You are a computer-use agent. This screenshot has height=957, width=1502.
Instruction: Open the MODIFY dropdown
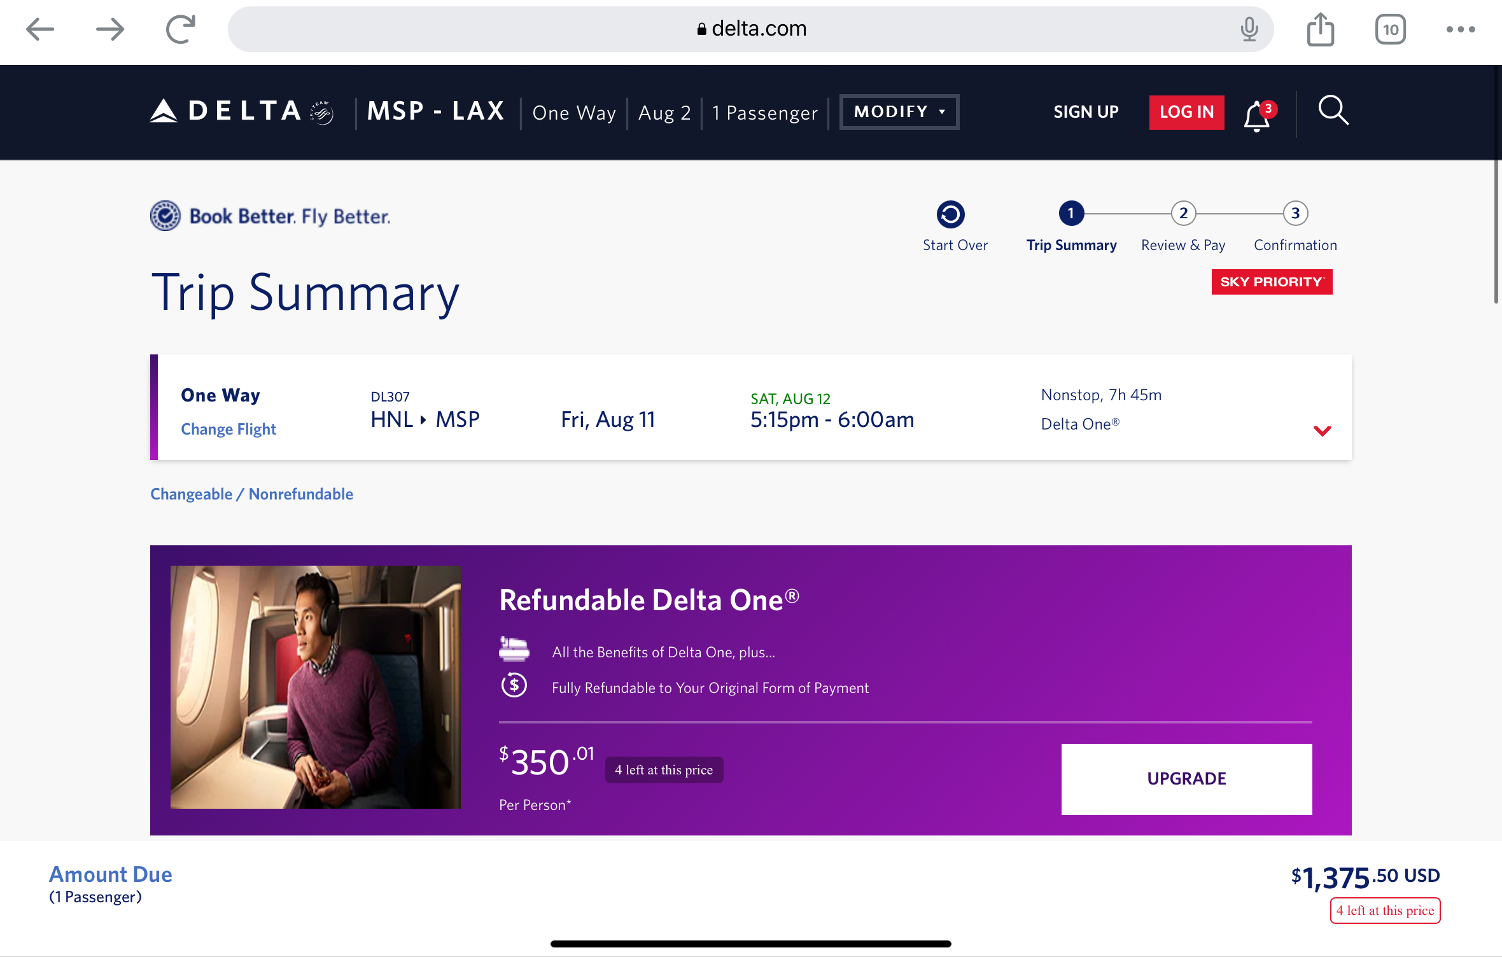click(x=899, y=112)
